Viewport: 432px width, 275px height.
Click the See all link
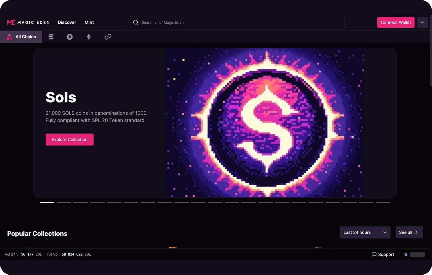coord(409,232)
